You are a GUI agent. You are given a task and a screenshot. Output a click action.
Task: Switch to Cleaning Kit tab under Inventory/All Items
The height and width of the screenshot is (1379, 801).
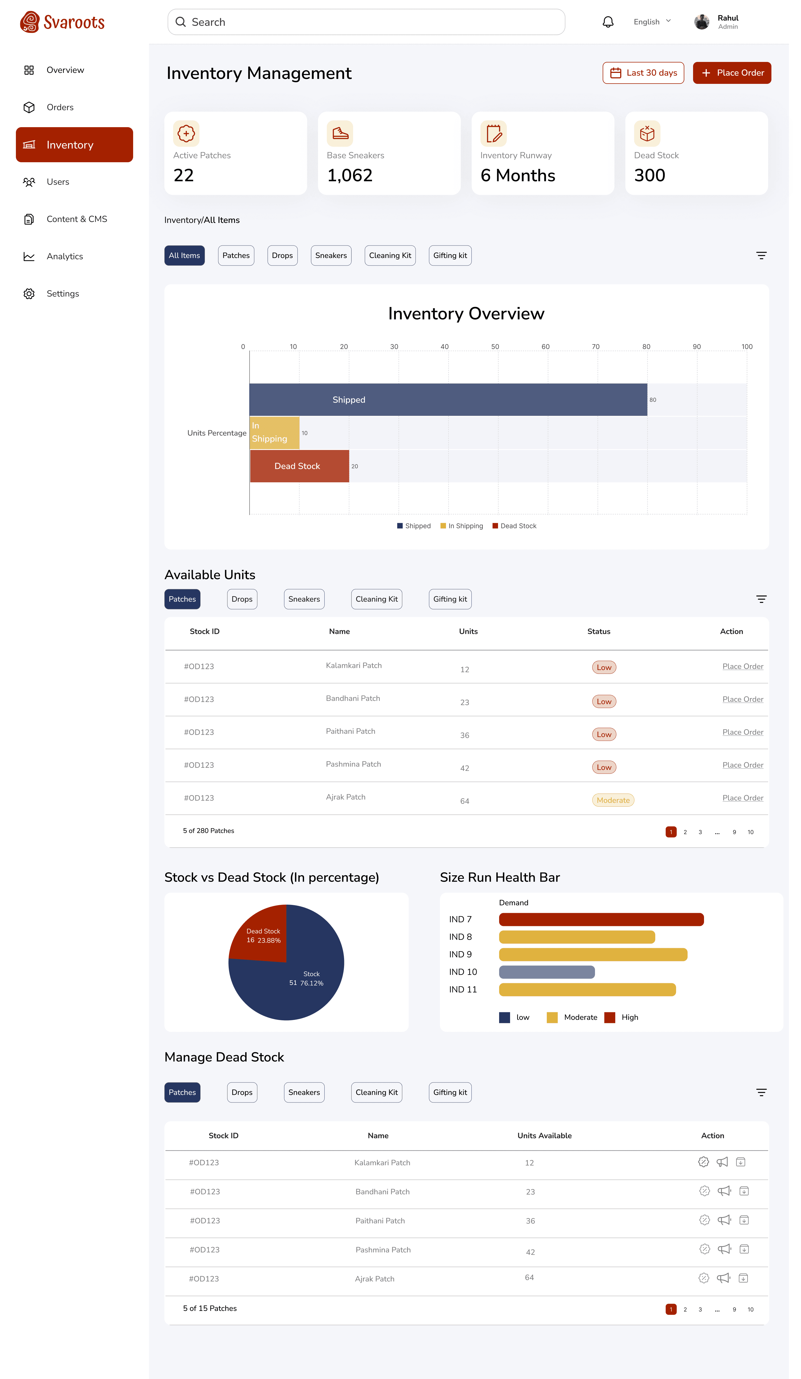390,256
